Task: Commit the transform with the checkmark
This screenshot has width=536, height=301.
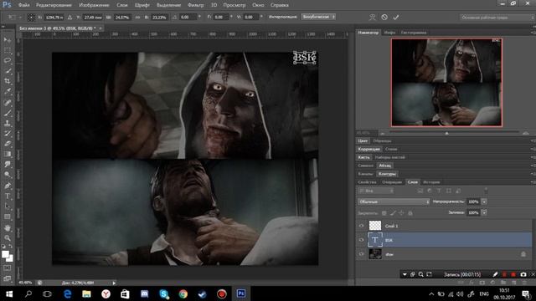Action: 396,17
